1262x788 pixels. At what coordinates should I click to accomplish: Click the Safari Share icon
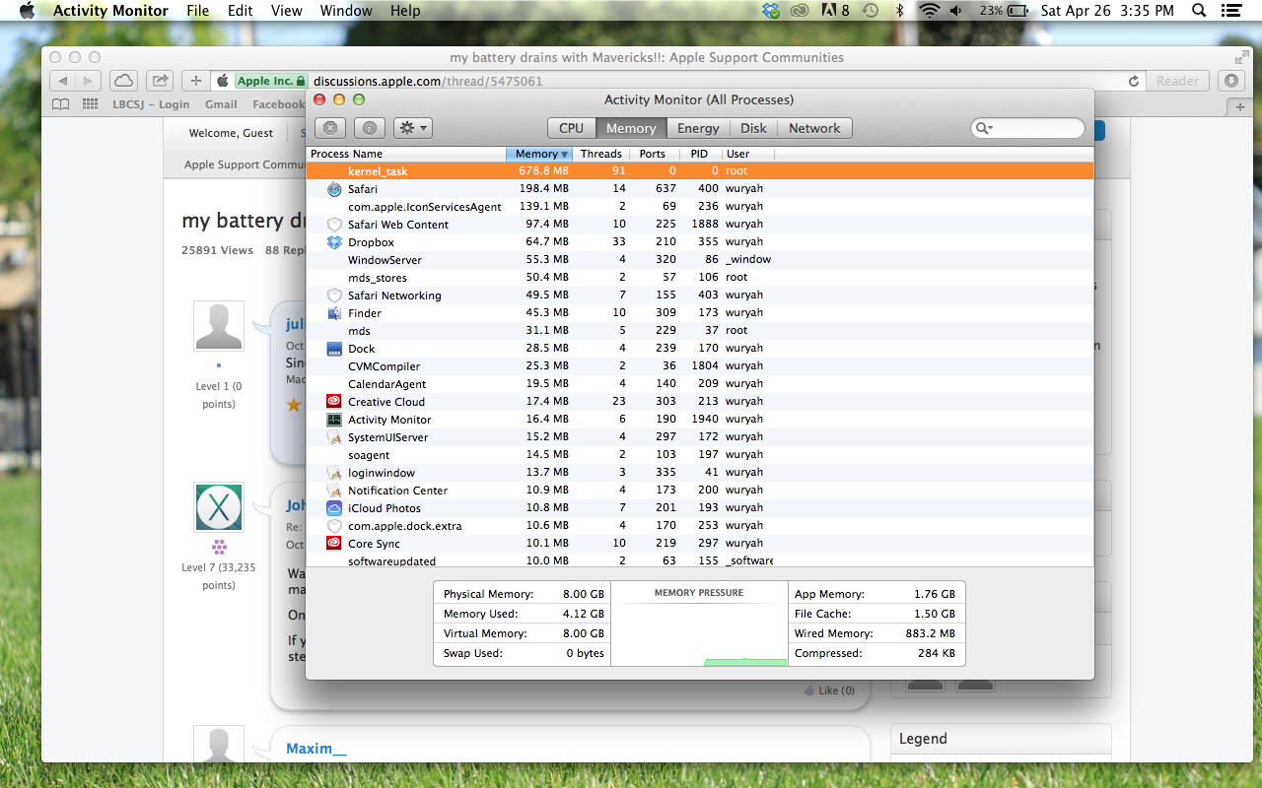point(160,81)
